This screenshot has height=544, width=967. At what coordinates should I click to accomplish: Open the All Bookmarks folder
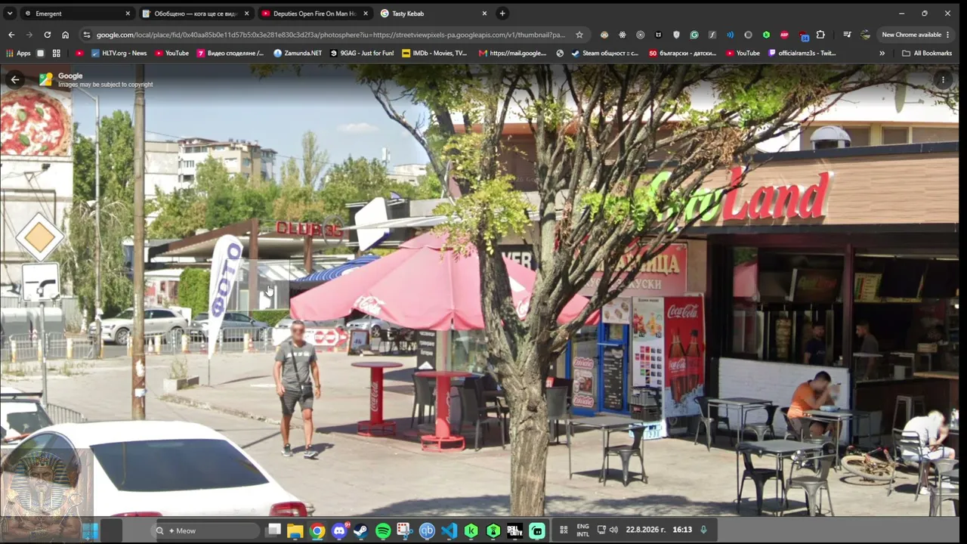926,54
